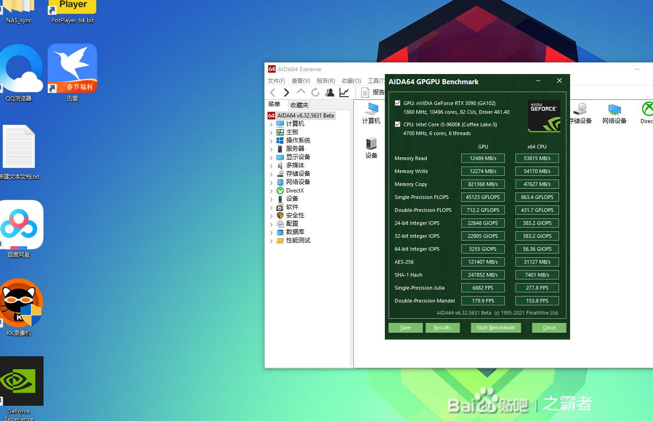Viewport: 653px width, 421px height.
Task: Launch the GeForce Experience desktop icon
Action: 19,389
